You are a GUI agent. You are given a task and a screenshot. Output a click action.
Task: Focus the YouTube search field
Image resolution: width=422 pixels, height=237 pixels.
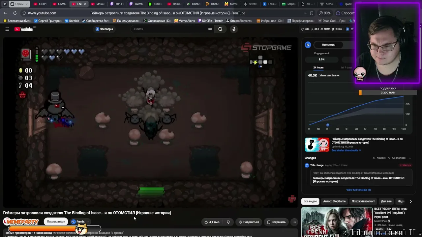pos(170,29)
